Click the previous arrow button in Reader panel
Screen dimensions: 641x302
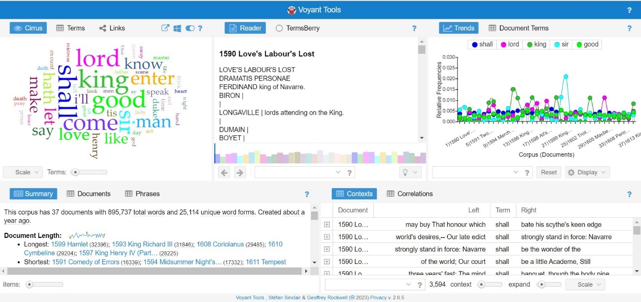tap(225, 173)
